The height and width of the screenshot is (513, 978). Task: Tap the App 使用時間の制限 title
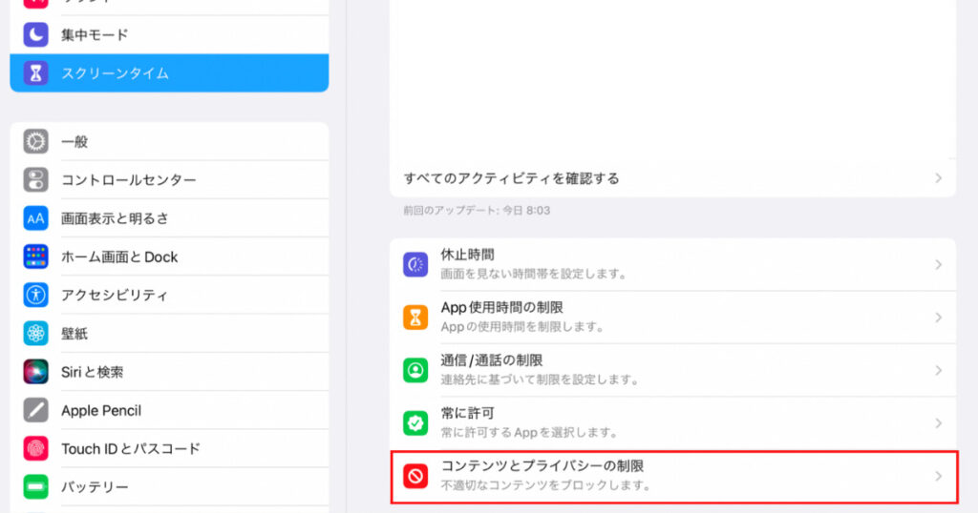[502, 308]
